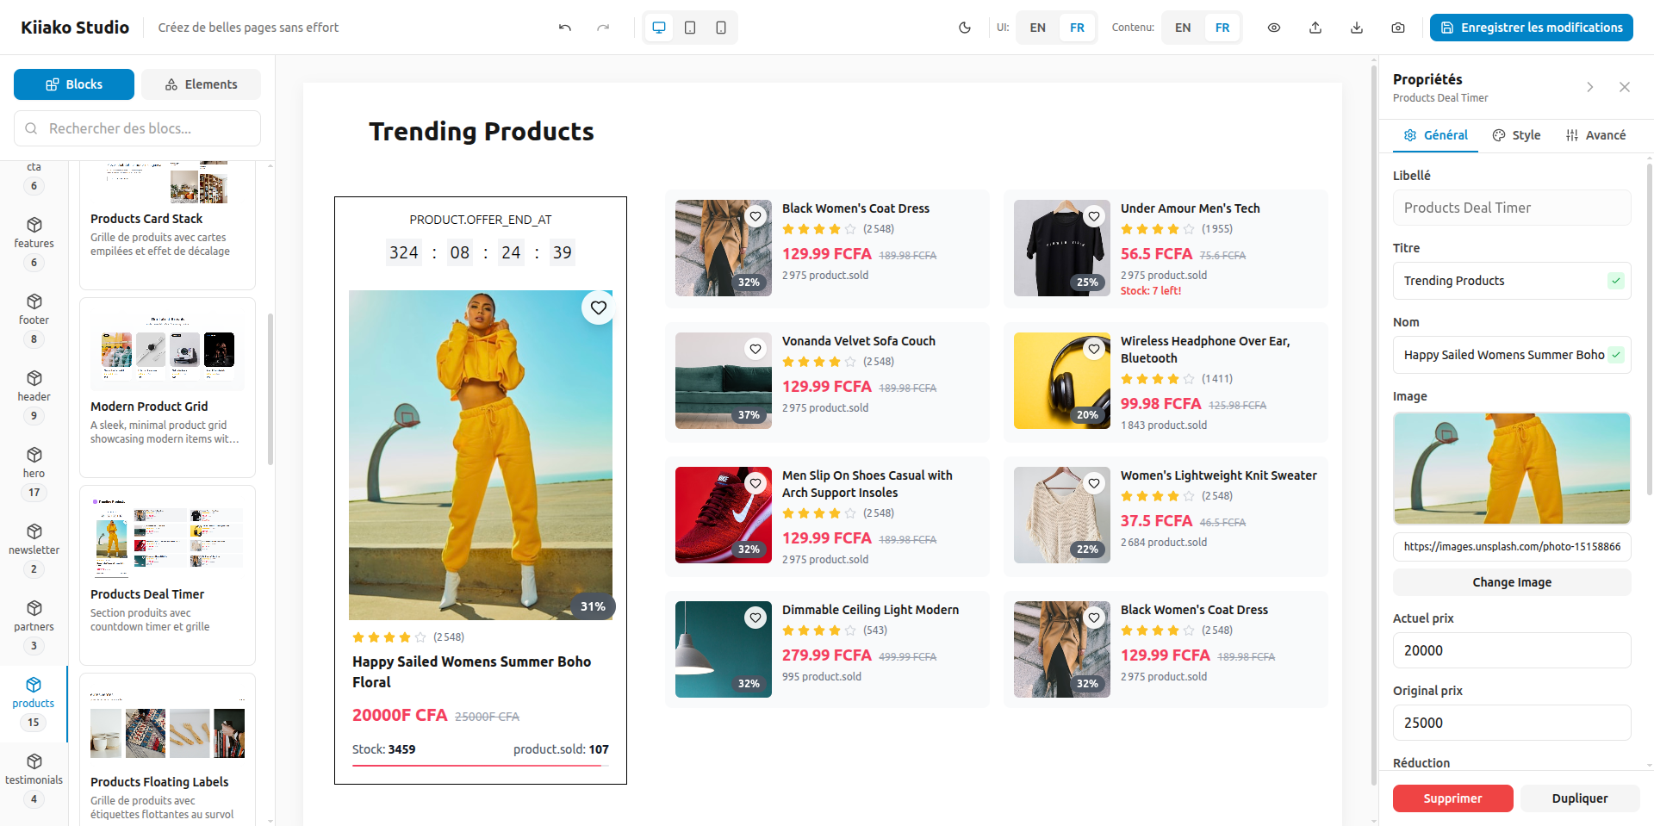Select the footer block category
Viewport: 1654px width, 826px height.
pos(34,320)
